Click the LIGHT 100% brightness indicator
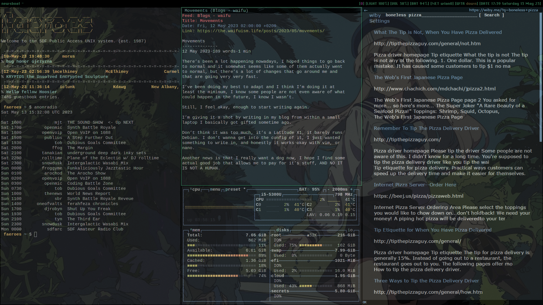 [377, 4]
